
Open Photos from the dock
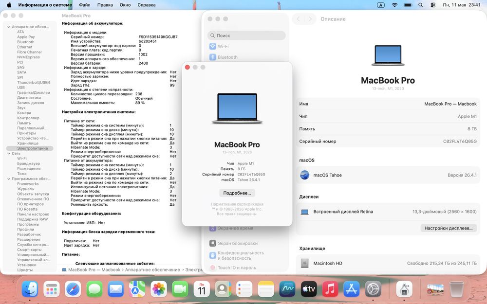click(x=158, y=289)
